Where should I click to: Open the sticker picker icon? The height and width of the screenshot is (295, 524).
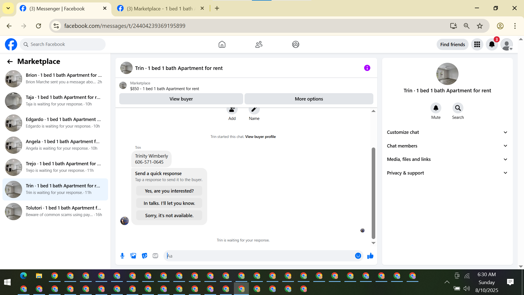tap(145, 256)
